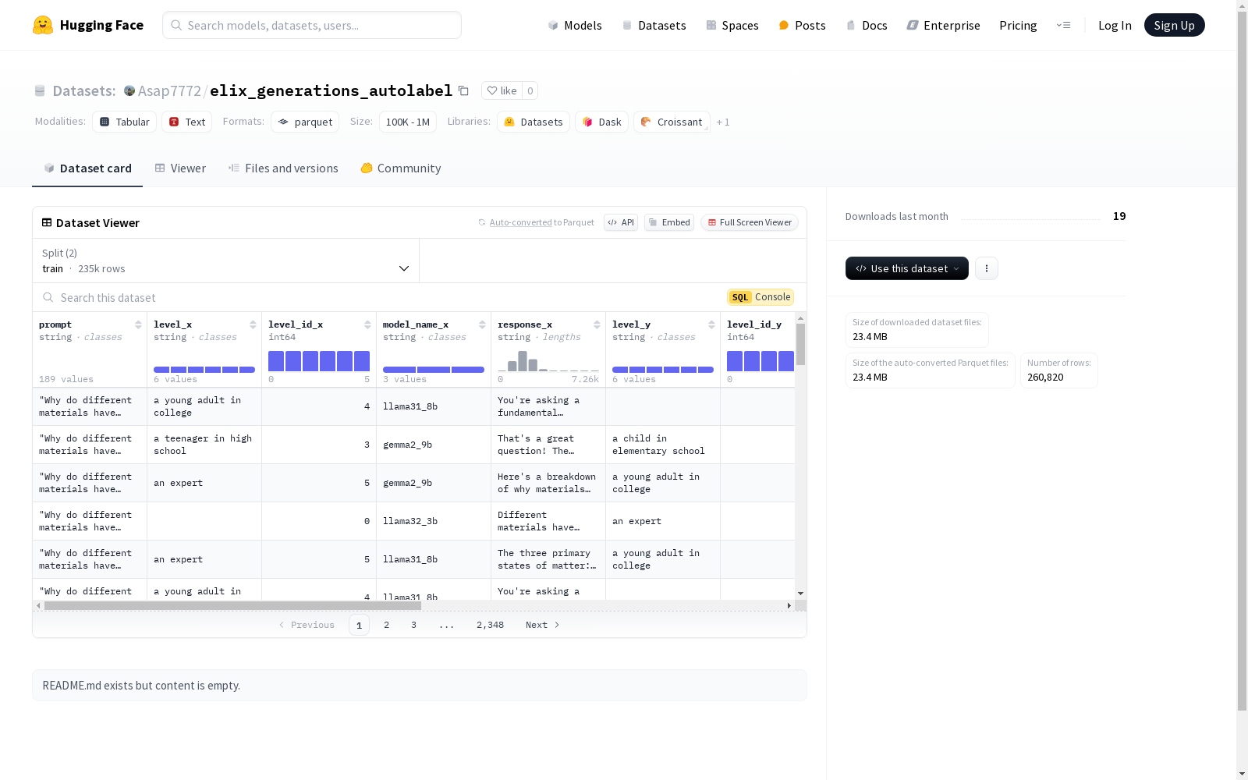Select the Dask library tag
Image resolution: width=1248 pixels, height=780 pixels.
coord(602,122)
